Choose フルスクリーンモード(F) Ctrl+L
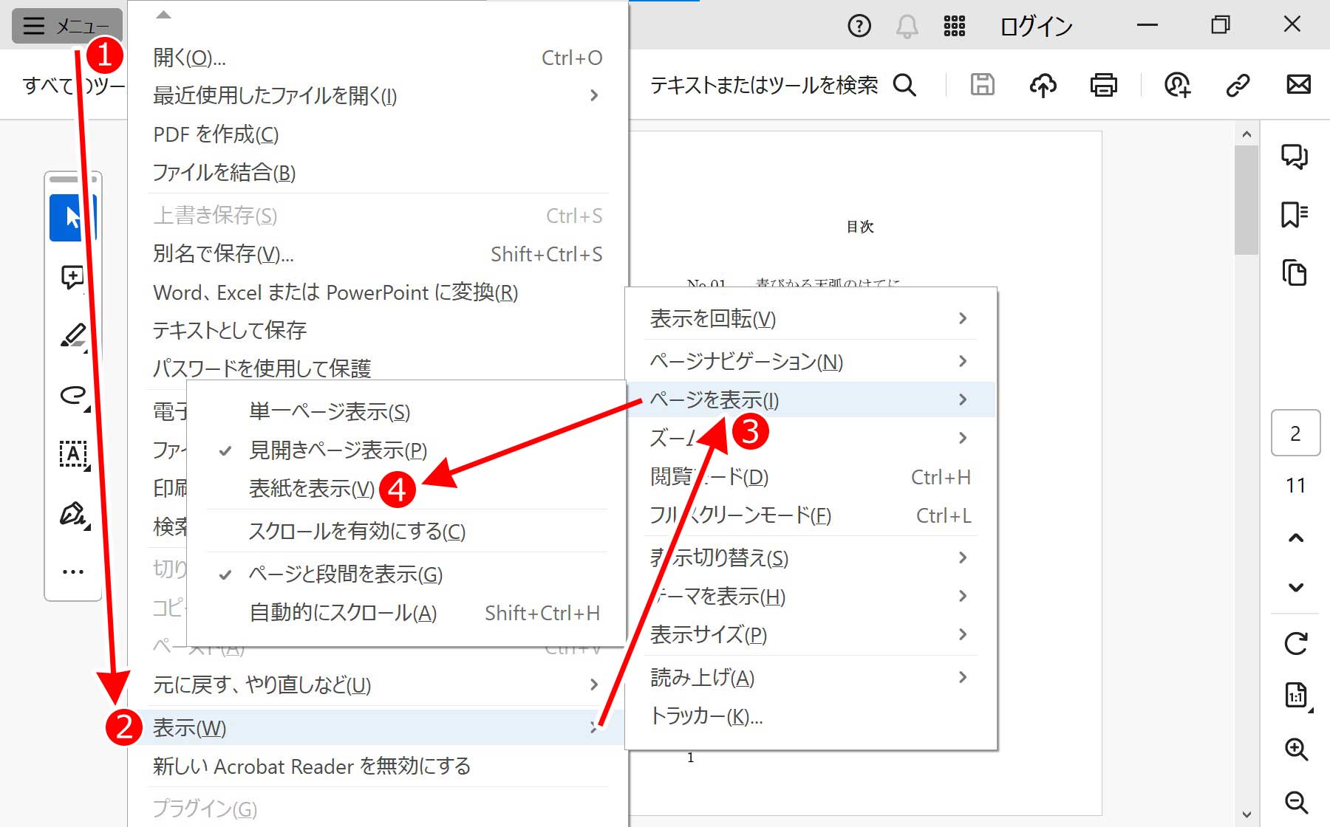Screen dimensions: 1330x827 (811, 515)
